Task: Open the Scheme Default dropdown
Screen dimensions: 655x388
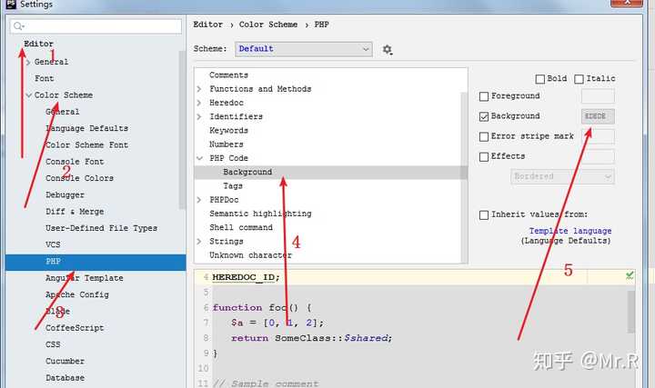Action: (x=304, y=49)
